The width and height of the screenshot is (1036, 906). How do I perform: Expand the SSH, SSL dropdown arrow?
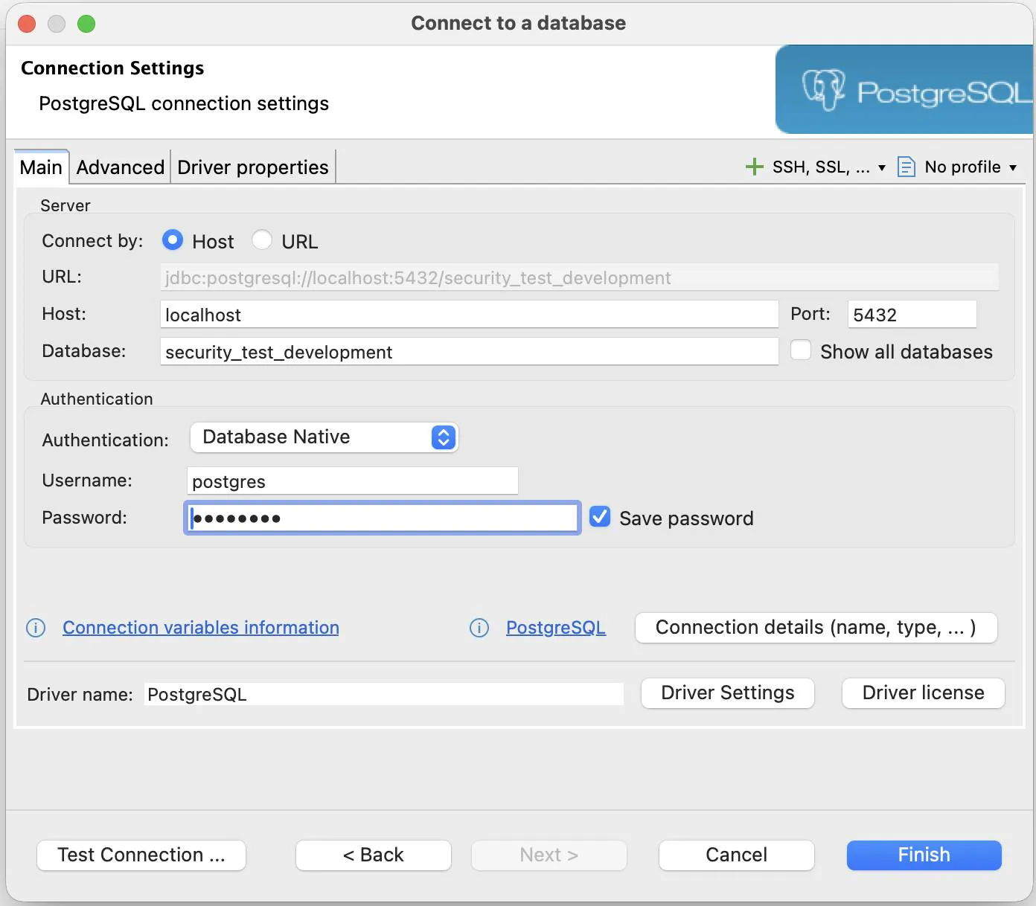pos(882,167)
